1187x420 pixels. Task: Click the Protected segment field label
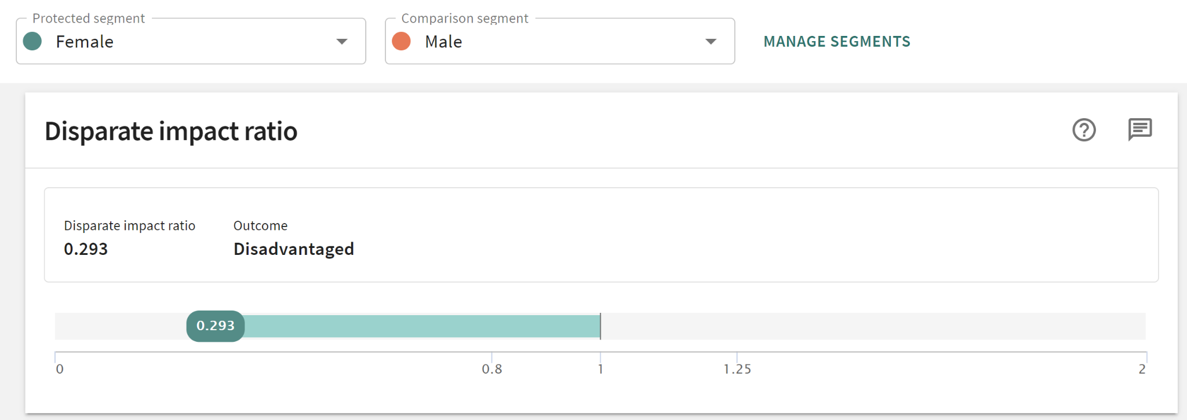[x=89, y=19]
